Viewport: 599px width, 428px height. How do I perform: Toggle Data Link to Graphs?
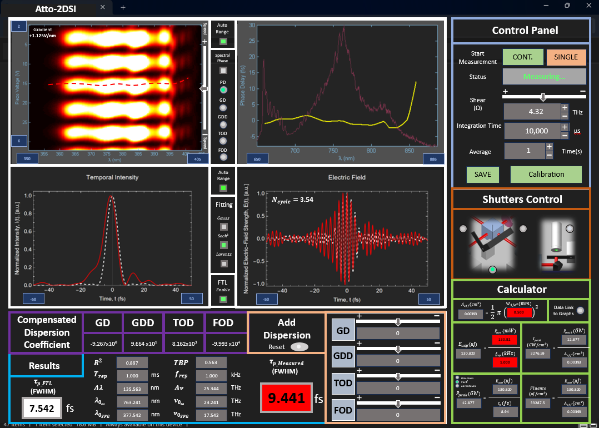pos(580,311)
